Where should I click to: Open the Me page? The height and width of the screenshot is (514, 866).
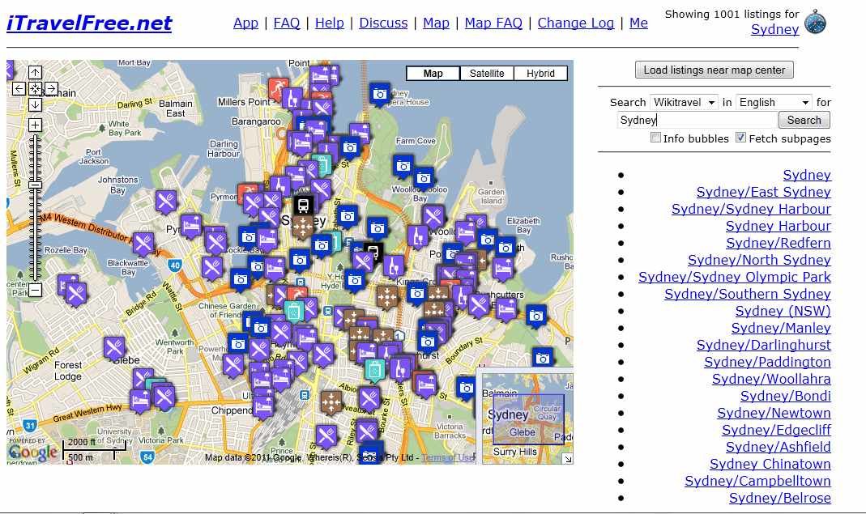pyautogui.click(x=638, y=23)
